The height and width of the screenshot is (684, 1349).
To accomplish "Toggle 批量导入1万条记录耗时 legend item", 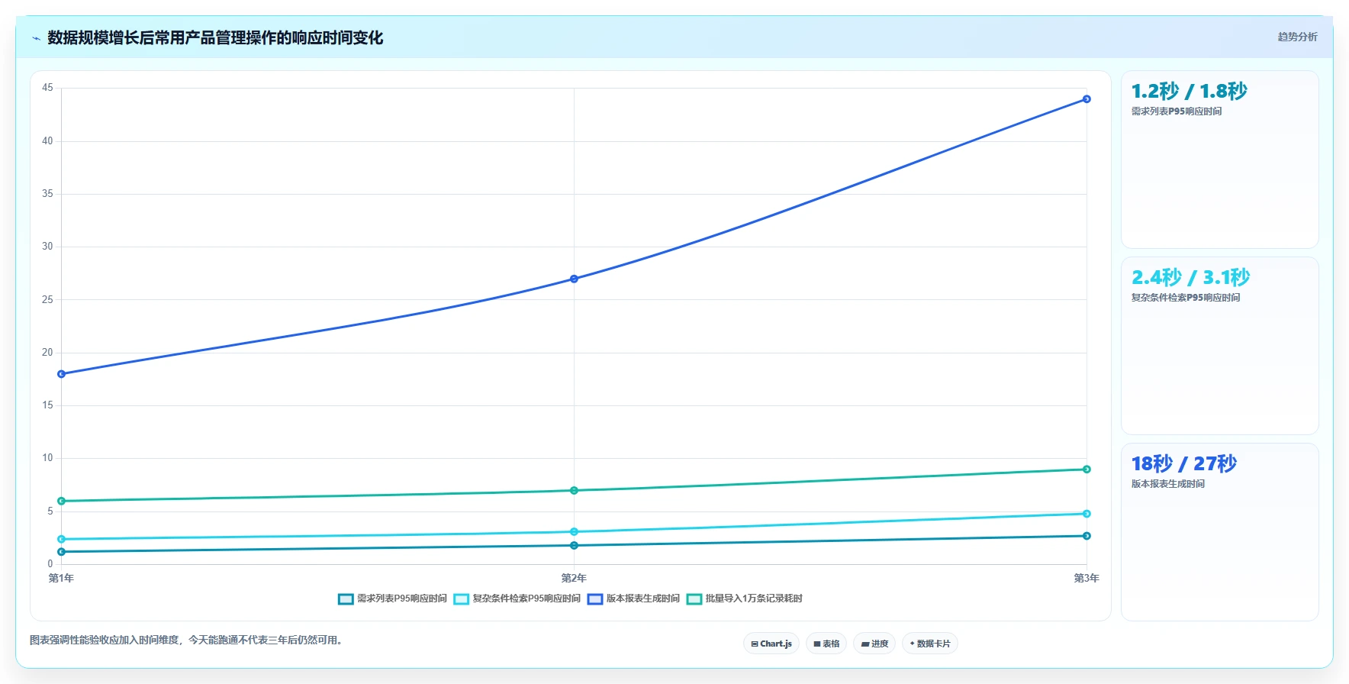I will (744, 598).
